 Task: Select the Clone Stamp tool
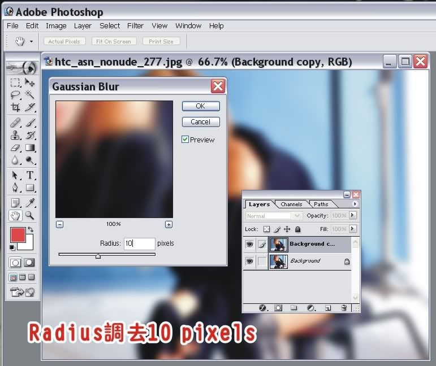[x=15, y=135]
